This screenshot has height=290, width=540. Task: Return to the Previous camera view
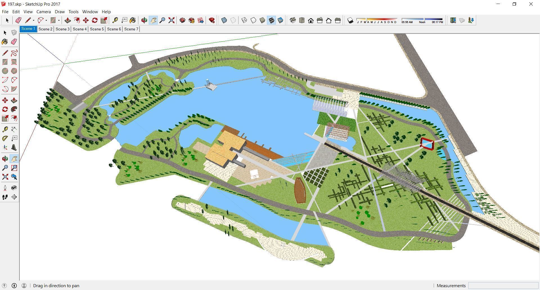click(x=14, y=177)
